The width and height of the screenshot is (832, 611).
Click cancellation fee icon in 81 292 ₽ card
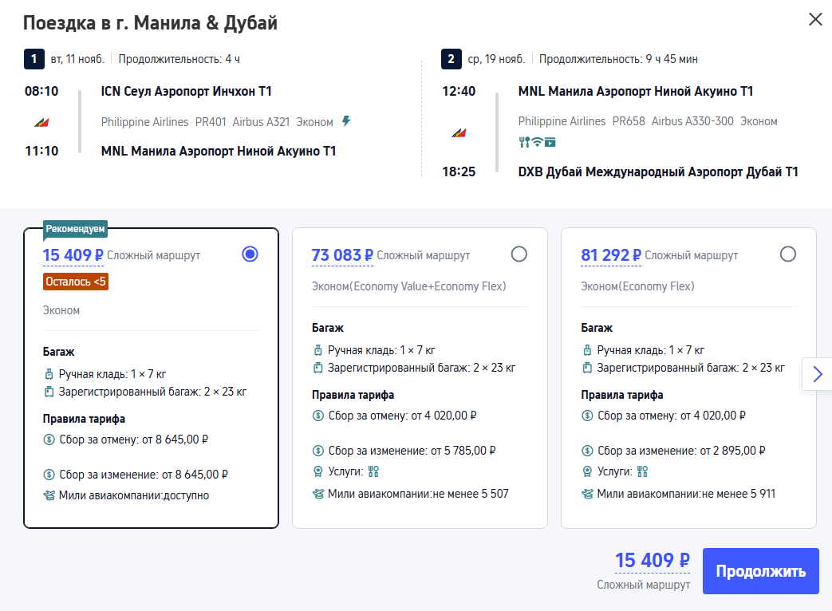tap(587, 416)
